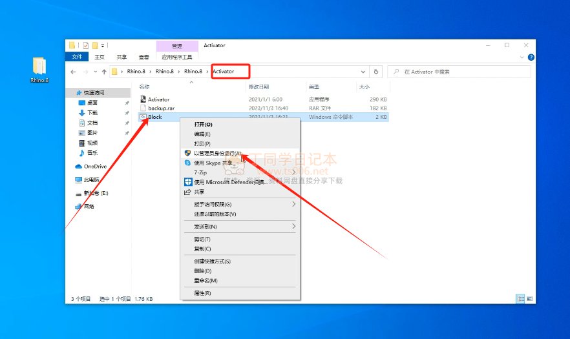Select the backup.rar archive file
This screenshot has width=570, height=339.
(161, 108)
